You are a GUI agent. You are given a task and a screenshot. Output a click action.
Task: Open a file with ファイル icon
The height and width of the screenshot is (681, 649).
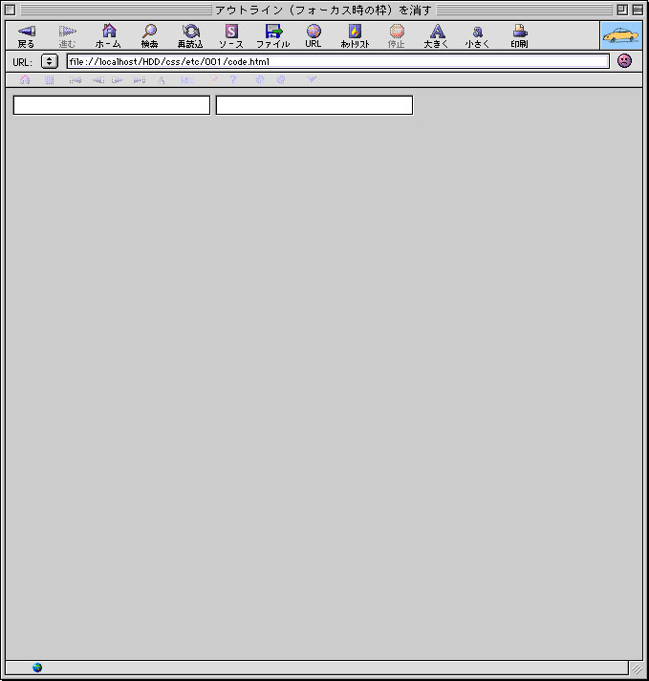(x=273, y=36)
